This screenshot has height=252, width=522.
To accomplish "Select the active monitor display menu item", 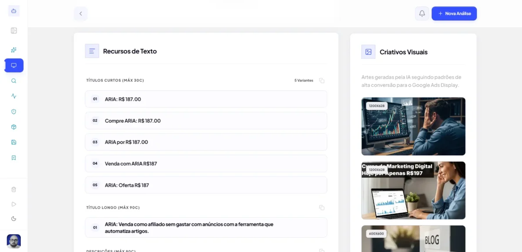I will click(x=14, y=65).
